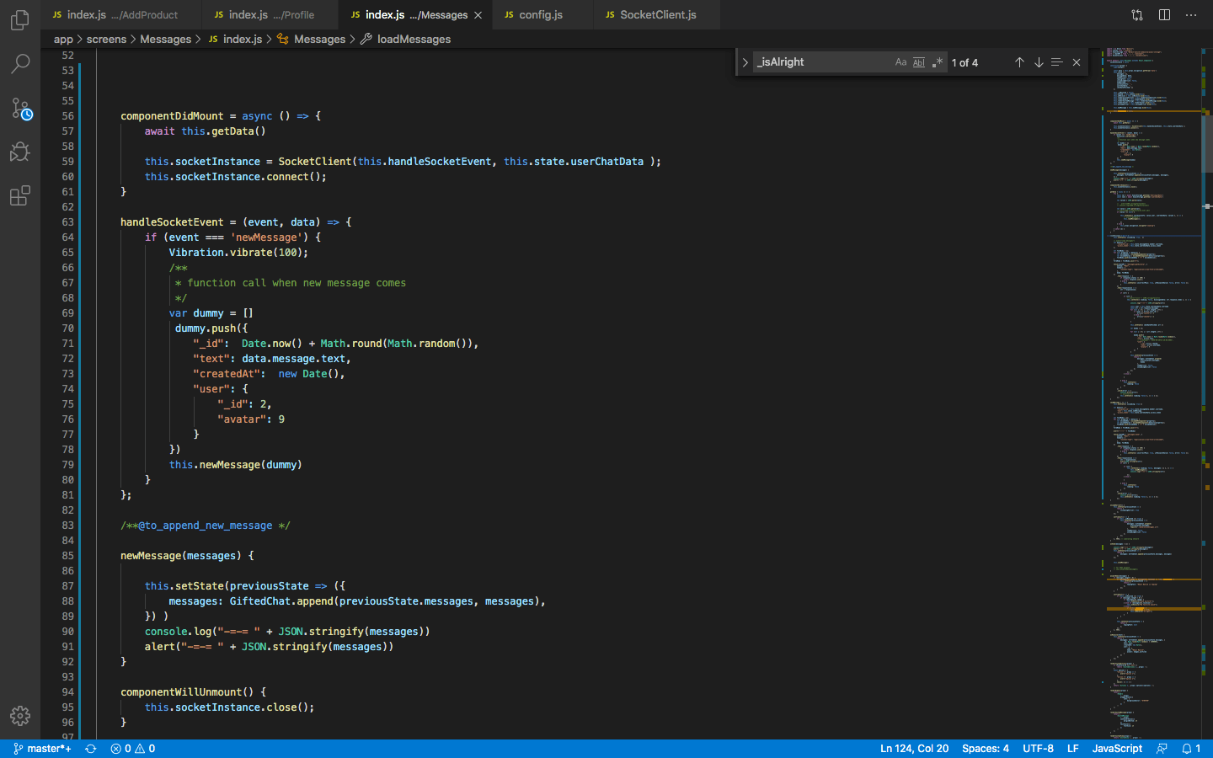Click console.log statement on line 90
1213x758 pixels.
coord(287,632)
